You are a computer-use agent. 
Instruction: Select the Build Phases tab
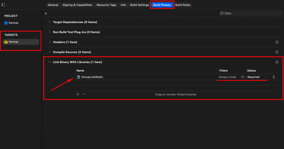(162, 5)
